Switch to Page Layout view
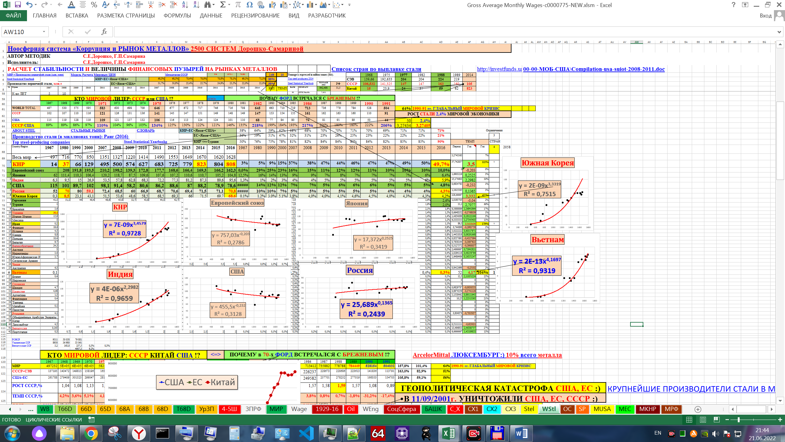This screenshot has width=785, height=442. pos(703,420)
